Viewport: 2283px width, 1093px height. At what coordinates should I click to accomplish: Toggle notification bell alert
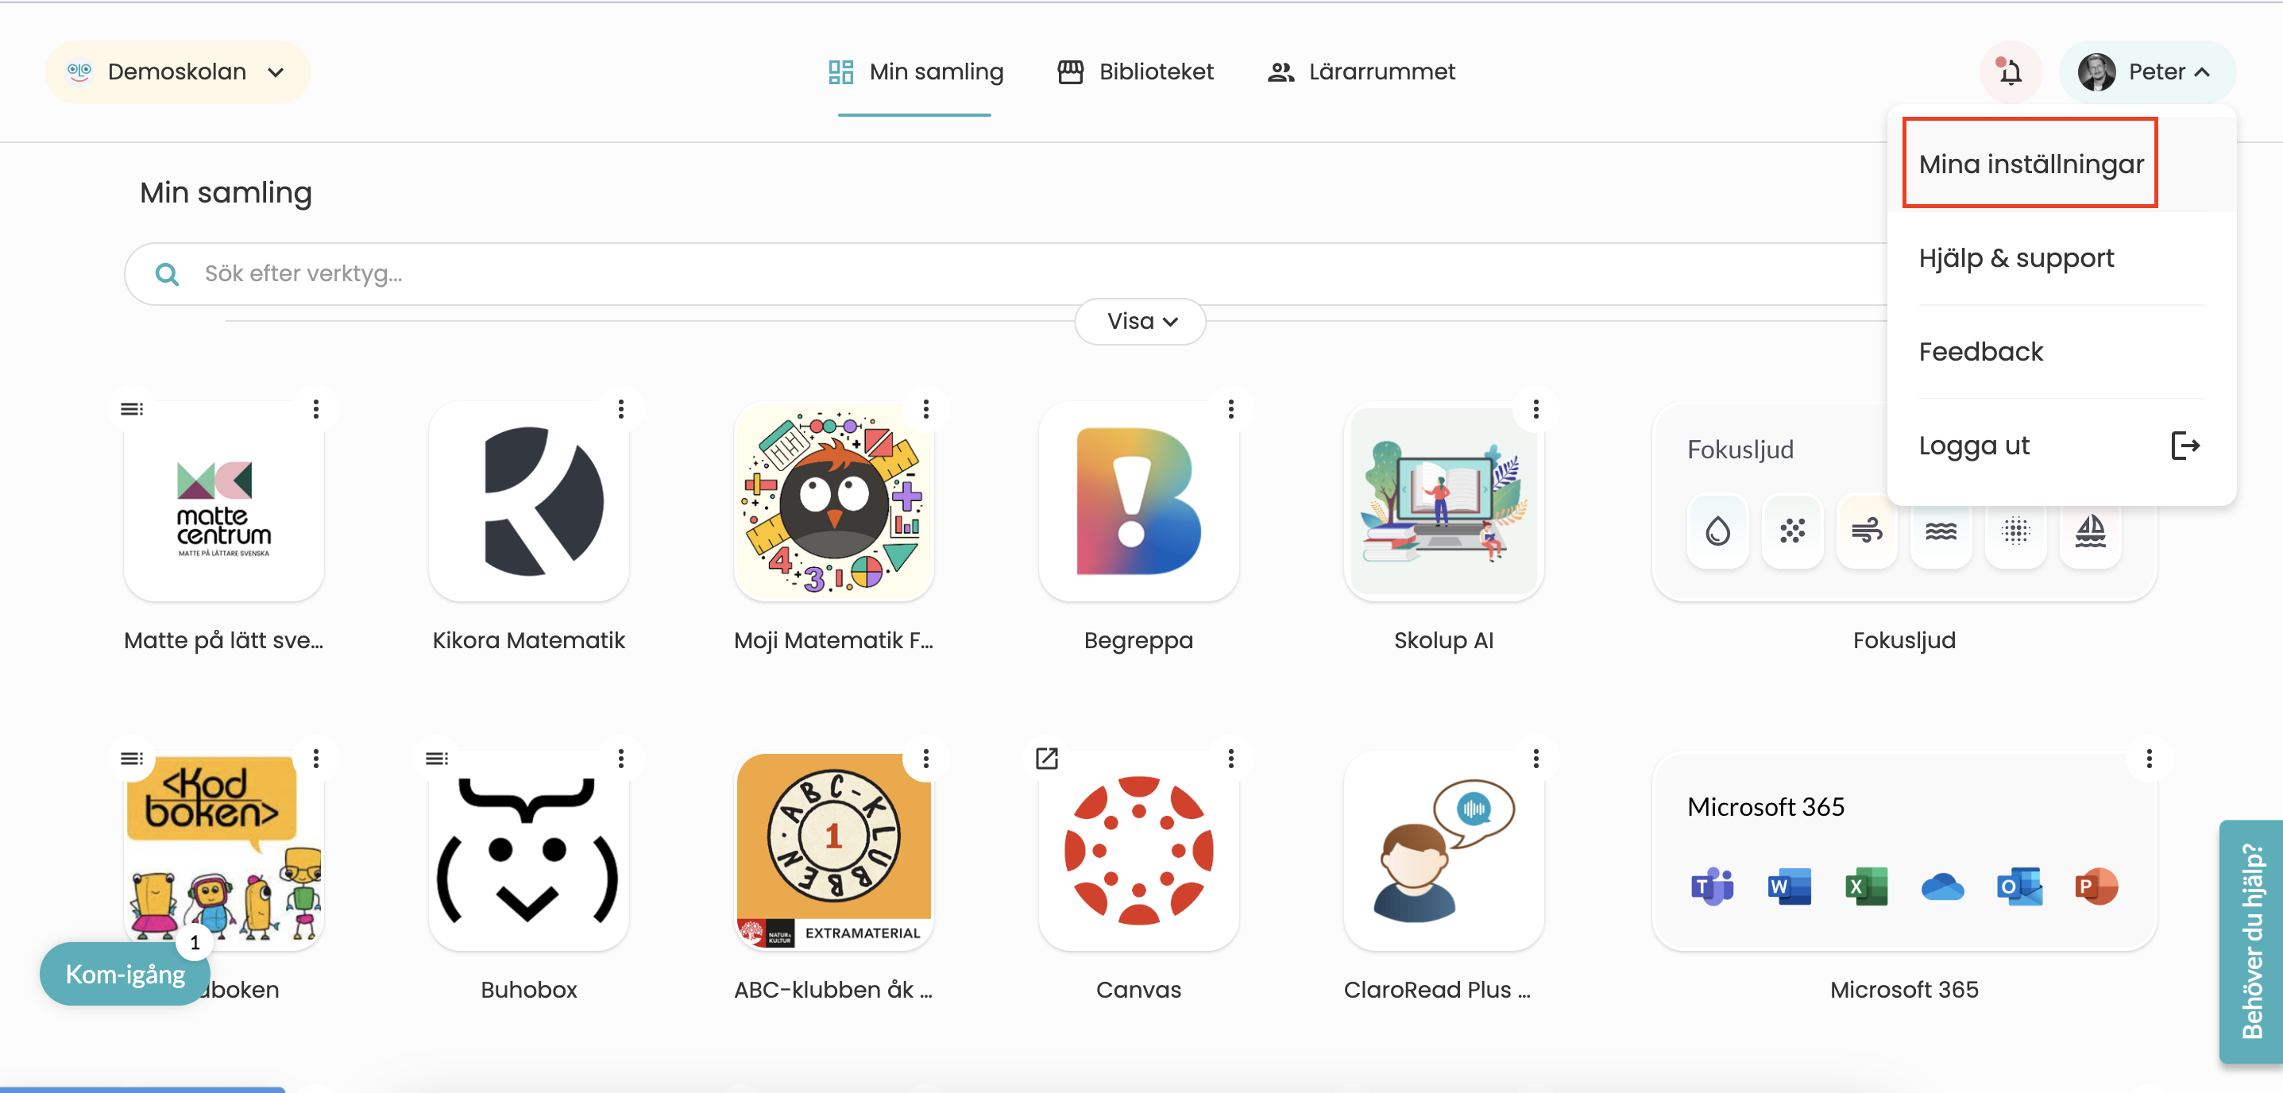pyautogui.click(x=2009, y=70)
